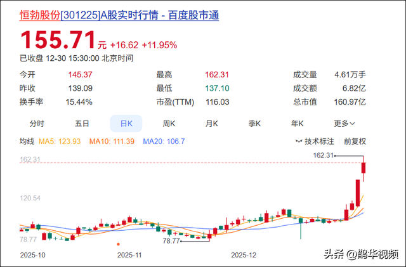Open the 前复权 adjustment selector

355,141
